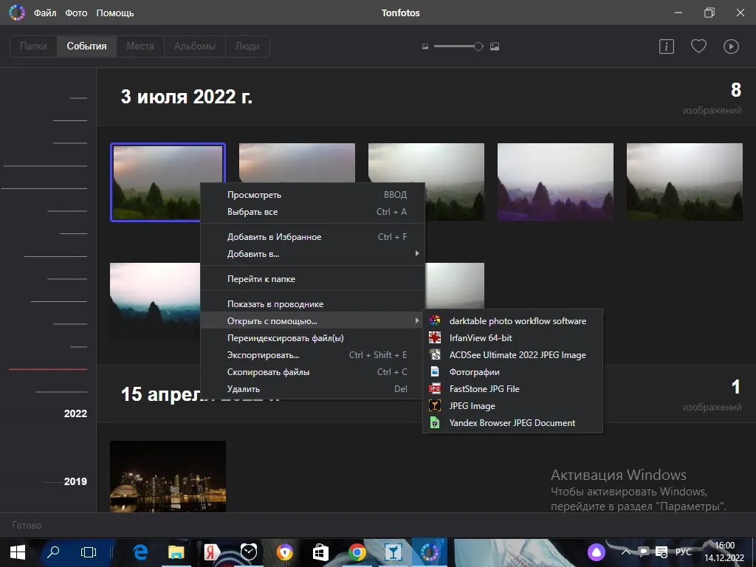This screenshot has width=756, height=567.
Task: Start slideshow with the play icon
Action: coord(731,47)
